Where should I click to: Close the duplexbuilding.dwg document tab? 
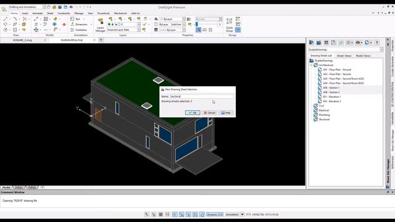(94, 40)
